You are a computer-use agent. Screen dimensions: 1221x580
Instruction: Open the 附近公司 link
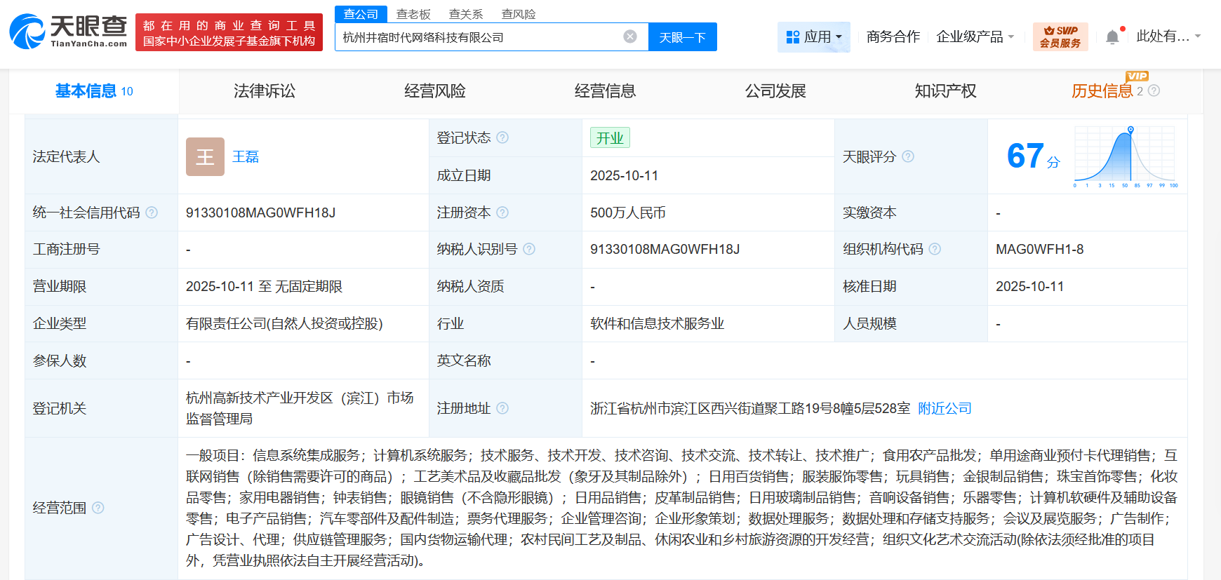pos(945,408)
